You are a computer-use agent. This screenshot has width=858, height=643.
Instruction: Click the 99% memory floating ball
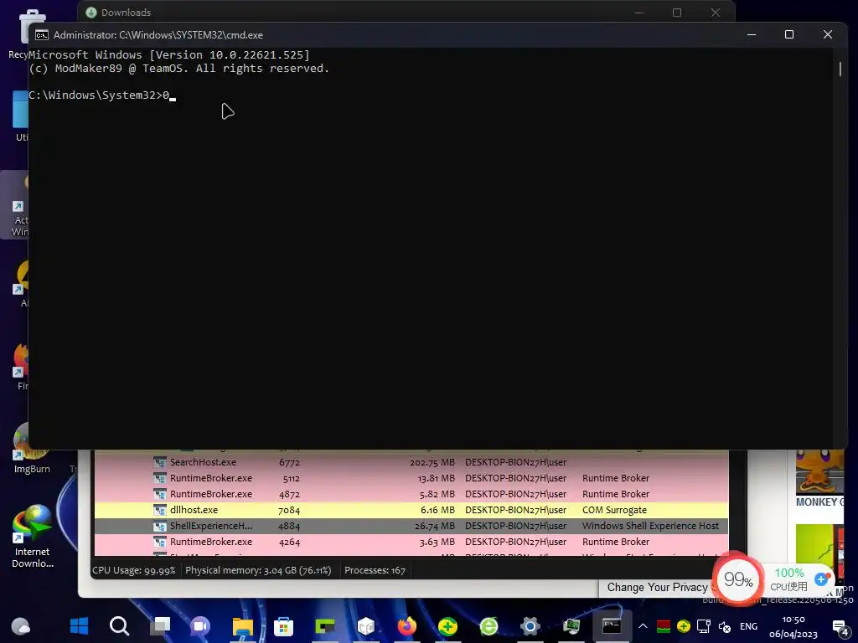[x=737, y=579]
